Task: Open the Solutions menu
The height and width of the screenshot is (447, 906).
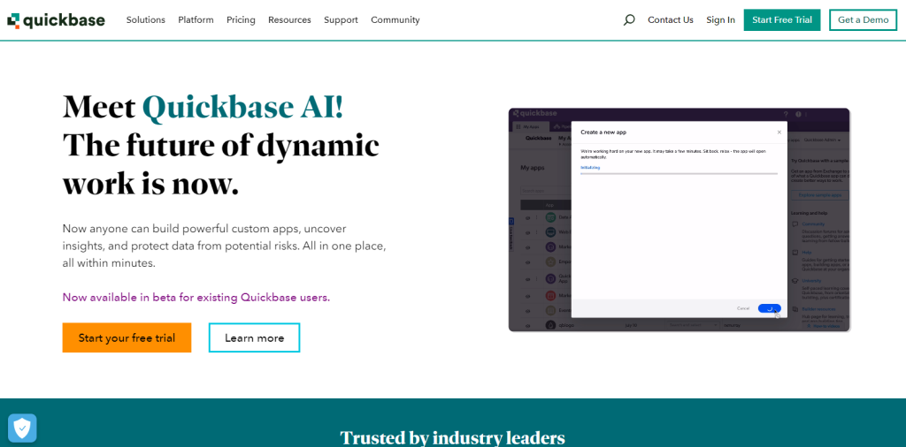Action: 146,19
